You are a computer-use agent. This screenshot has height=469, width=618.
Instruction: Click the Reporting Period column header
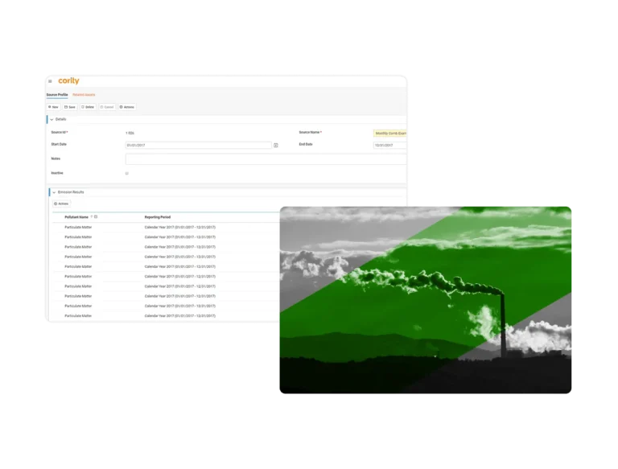pyautogui.click(x=158, y=217)
